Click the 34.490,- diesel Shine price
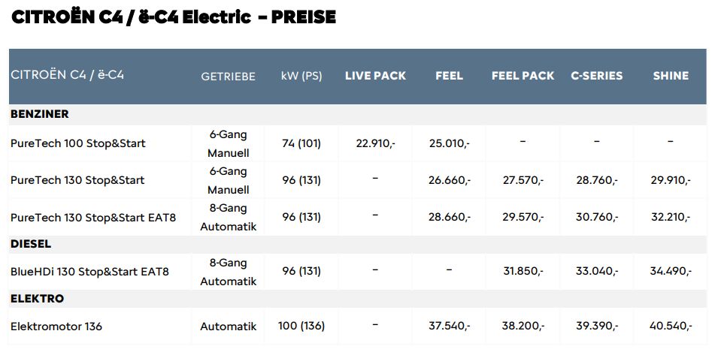This screenshot has width=724, height=361. (x=671, y=272)
